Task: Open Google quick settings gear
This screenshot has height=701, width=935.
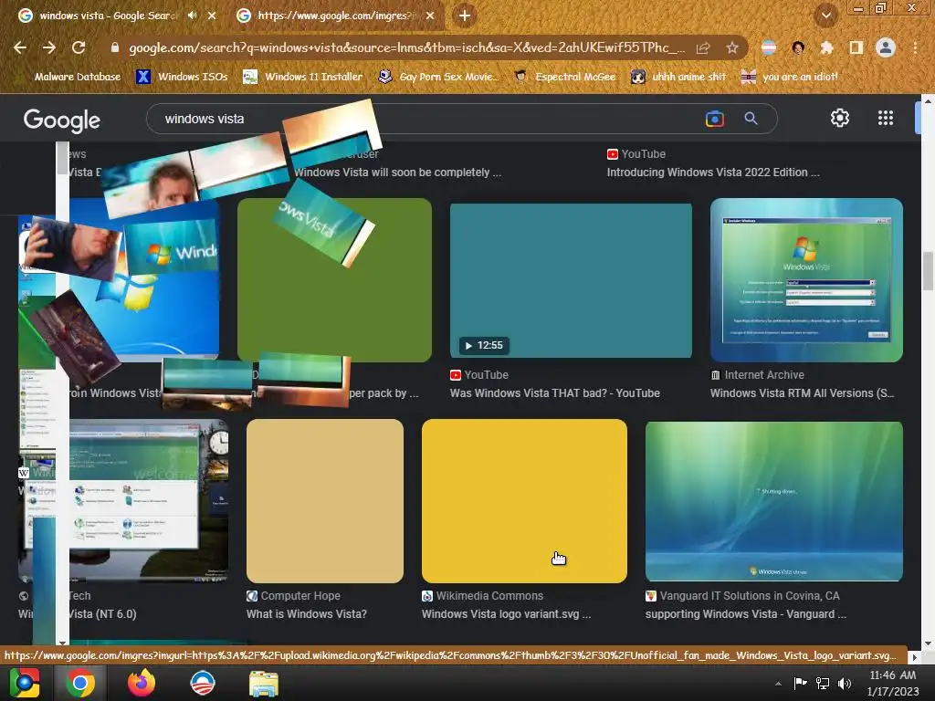Action: pyautogui.click(x=840, y=118)
